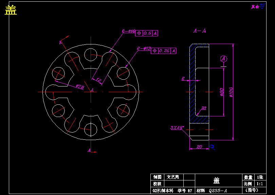Image resolution: width=275 pixels, height=195 pixels.
Task: Click the '其余' surface finish note
Action: [255, 7]
